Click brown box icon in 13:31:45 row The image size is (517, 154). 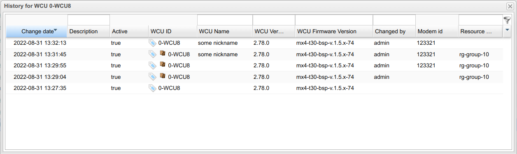point(163,54)
